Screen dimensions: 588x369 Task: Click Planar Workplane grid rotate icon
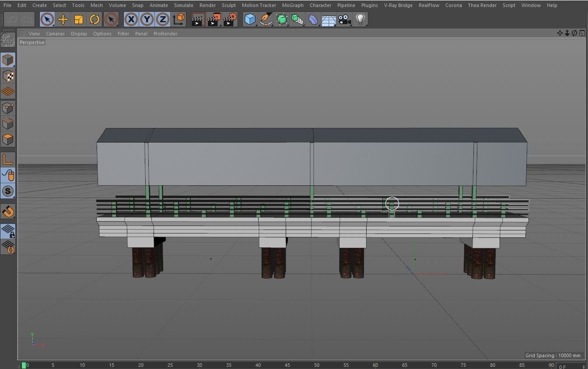tap(8, 247)
